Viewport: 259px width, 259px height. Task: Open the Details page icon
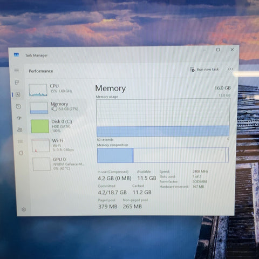21,141
